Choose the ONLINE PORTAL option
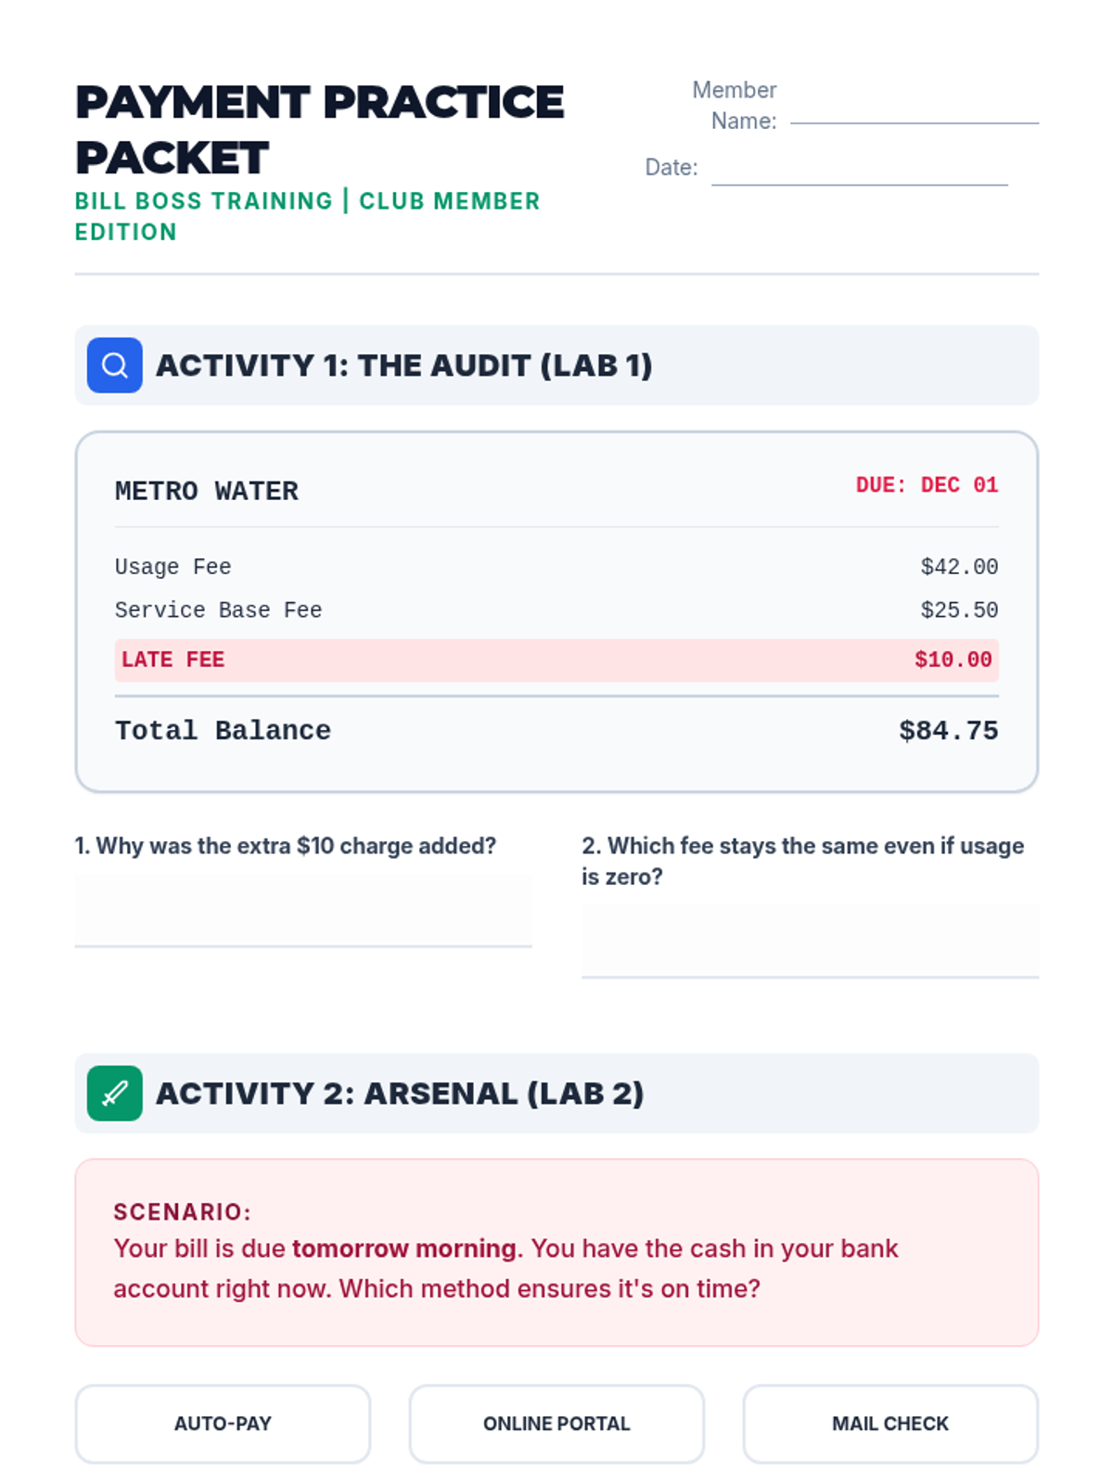This screenshot has height=1484, width=1113. 556,1424
